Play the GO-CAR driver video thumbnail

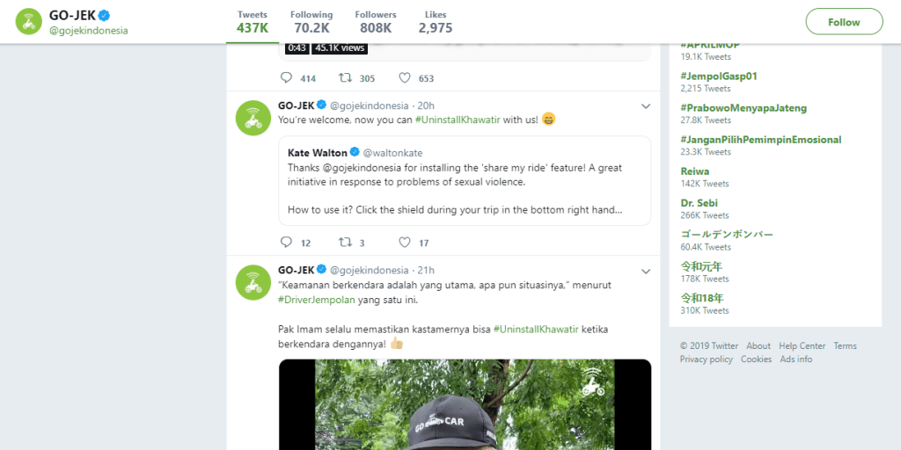pos(465,404)
